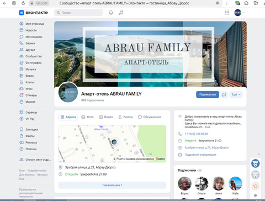265x201 pixels.
Task: Click the address bar vk.com
Action: click(x=41, y=3)
